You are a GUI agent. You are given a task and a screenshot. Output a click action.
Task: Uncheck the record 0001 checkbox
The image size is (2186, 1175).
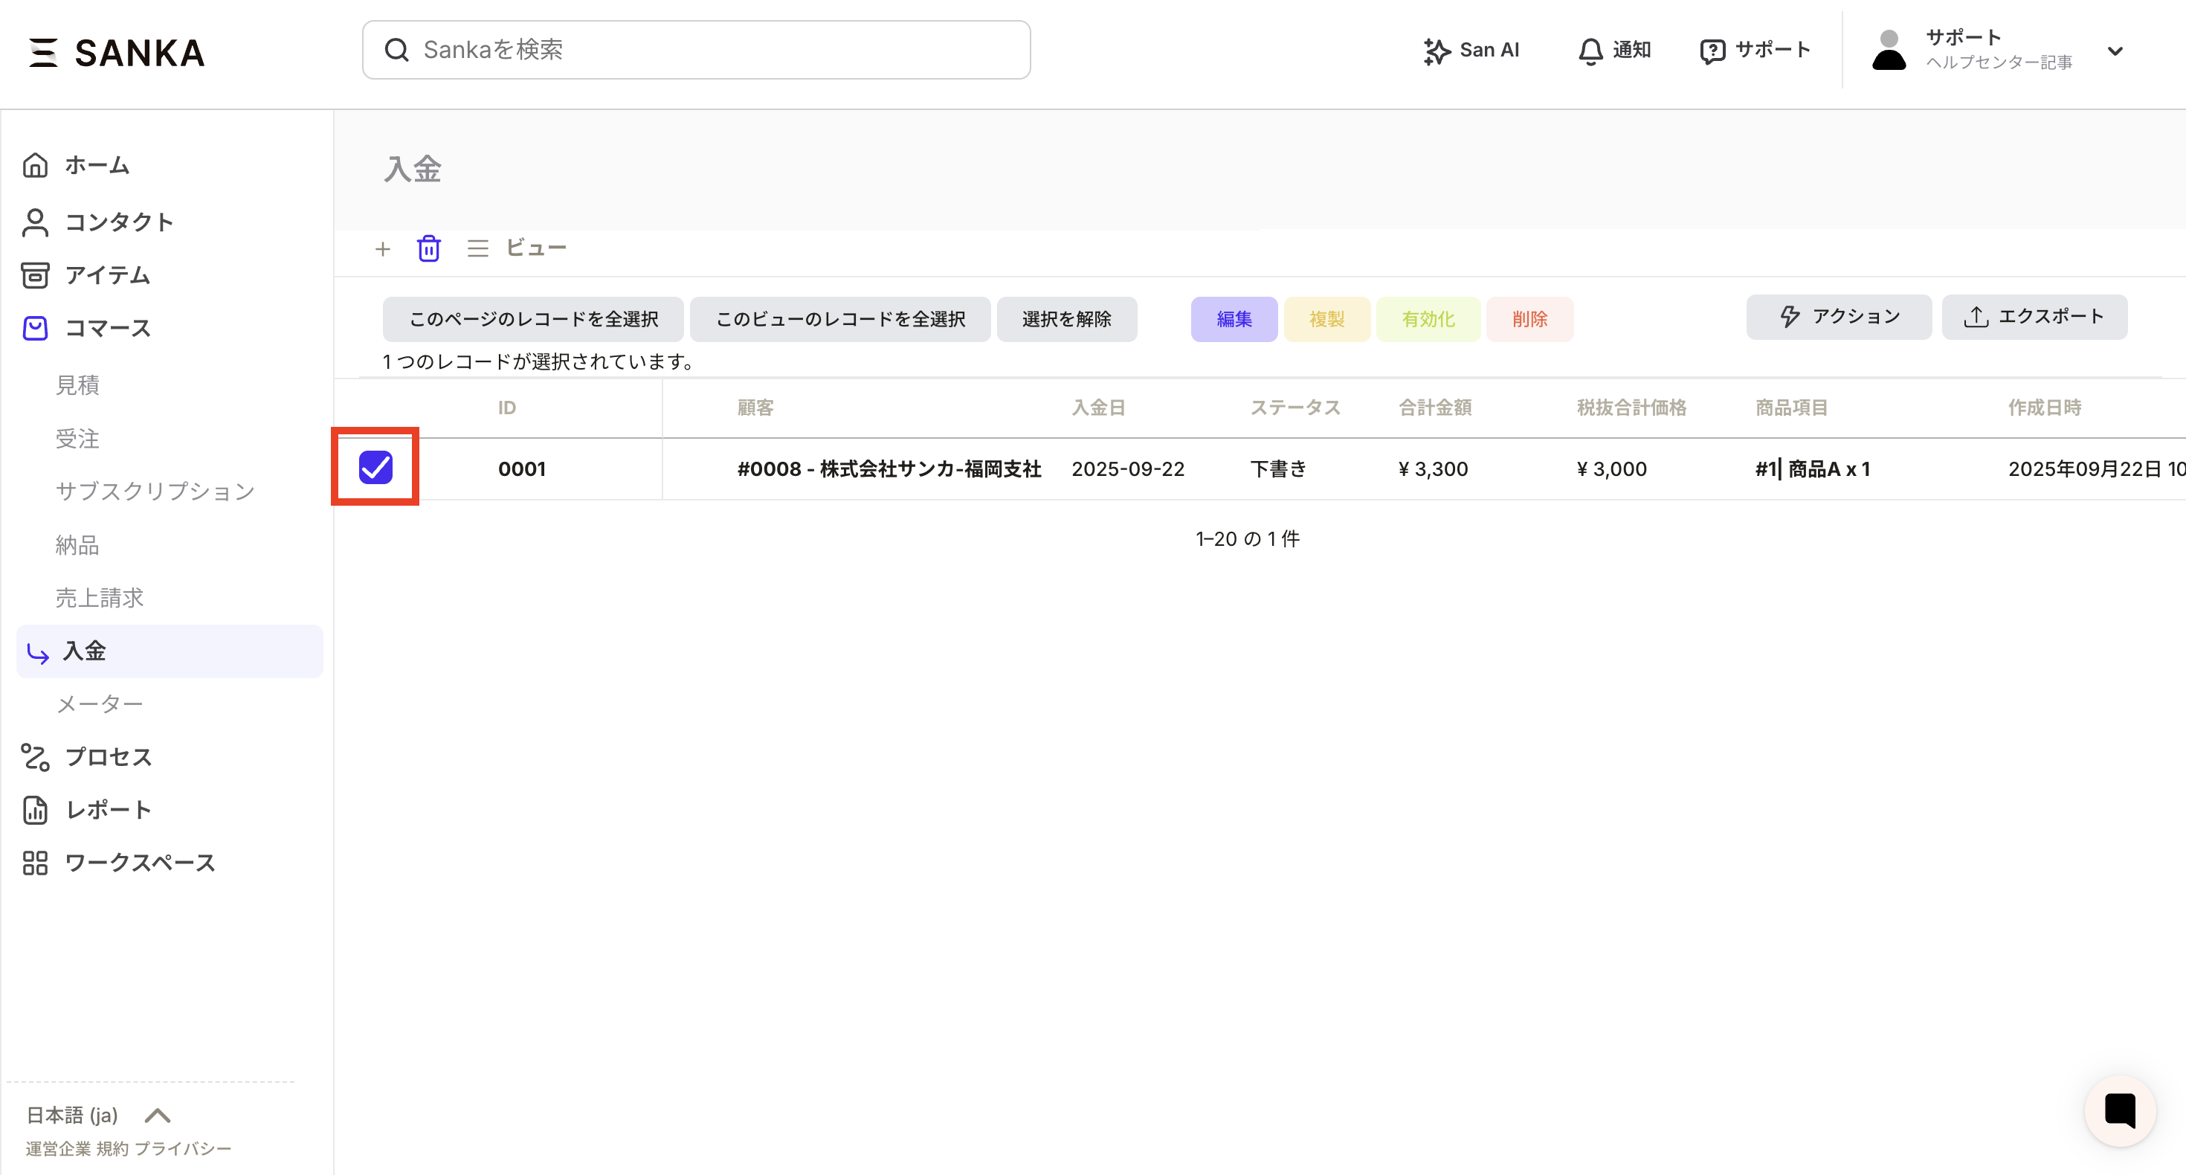tap(375, 468)
